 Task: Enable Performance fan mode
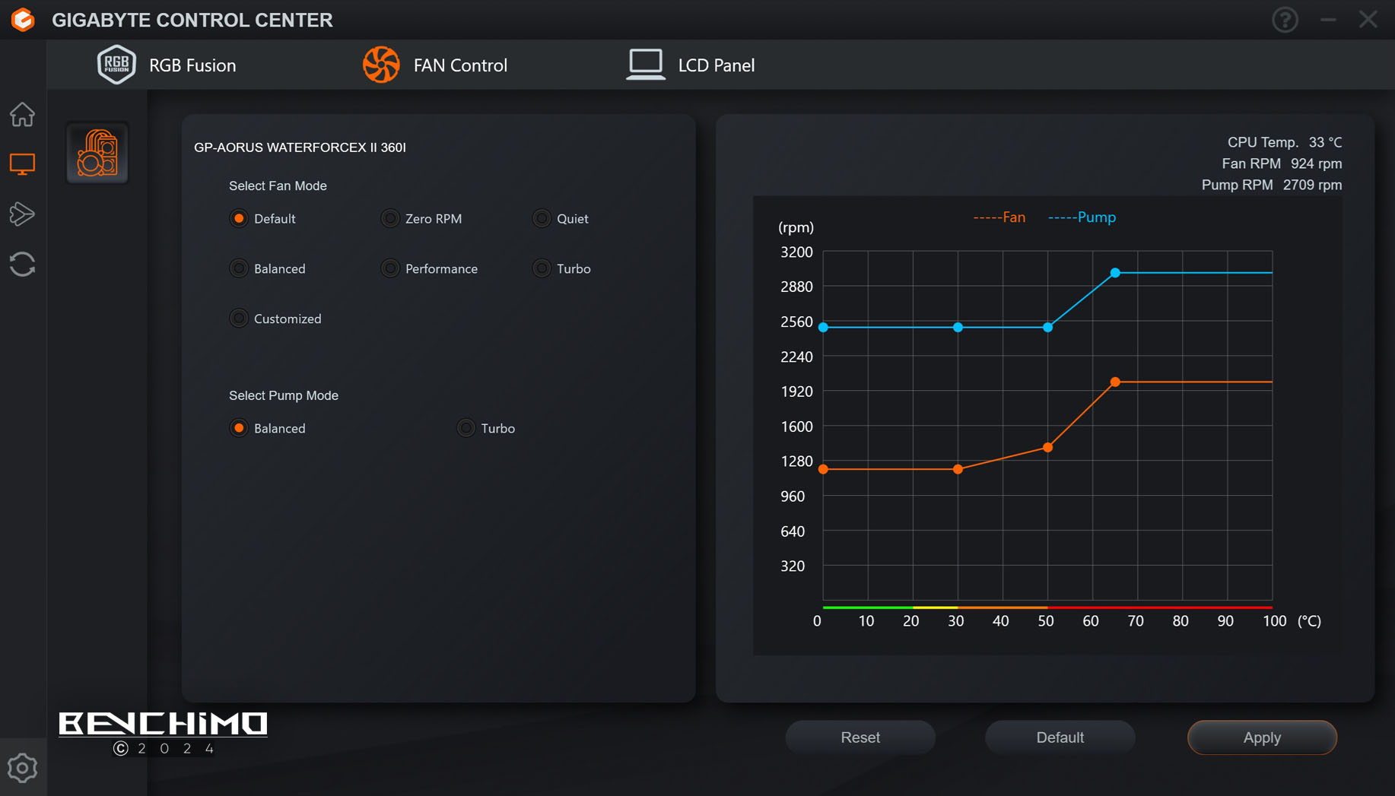click(390, 269)
